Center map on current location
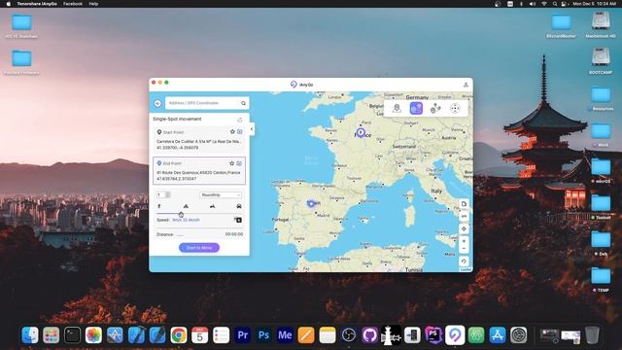This screenshot has height=350, width=622. pyautogui.click(x=464, y=229)
